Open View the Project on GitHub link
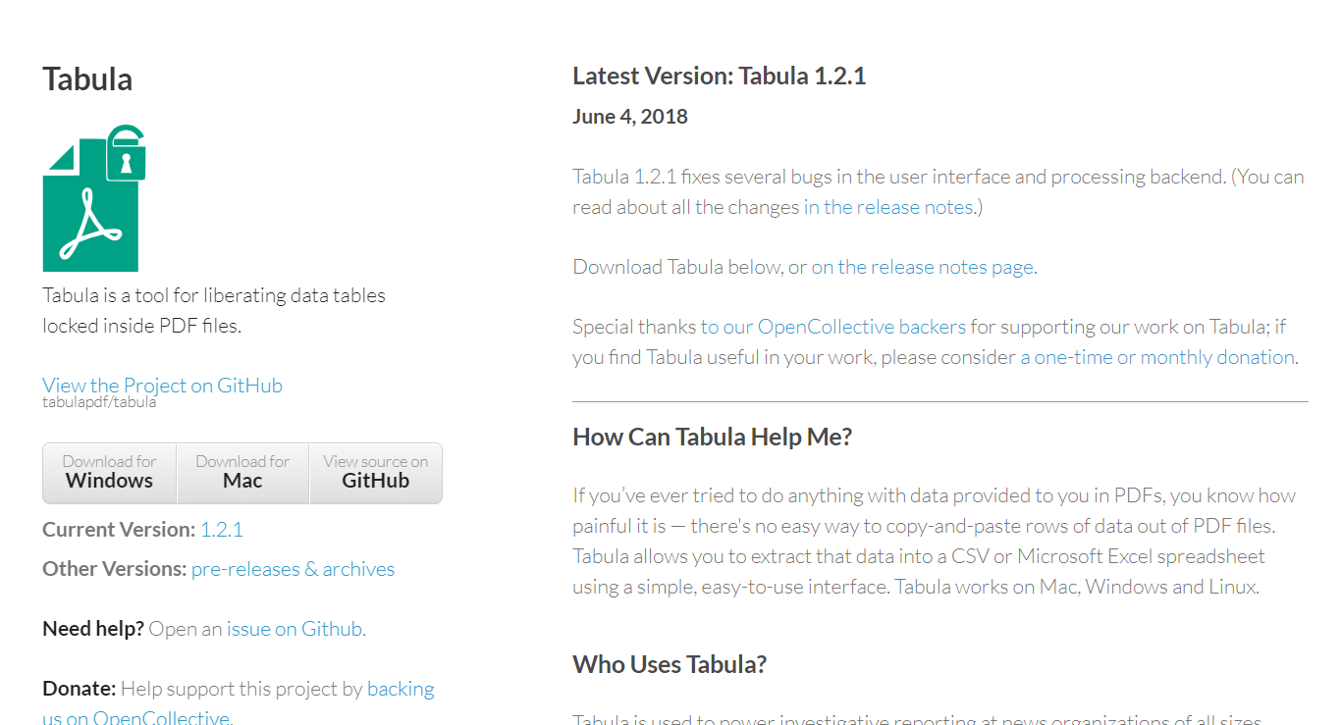The image size is (1341, 725). [x=162, y=386]
